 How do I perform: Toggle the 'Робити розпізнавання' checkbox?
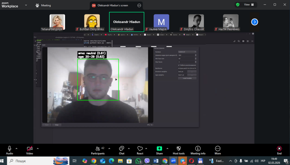179,65
